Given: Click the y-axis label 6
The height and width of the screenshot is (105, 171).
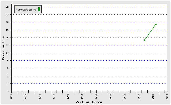Looking at the screenshot, I should tap(8, 68).
